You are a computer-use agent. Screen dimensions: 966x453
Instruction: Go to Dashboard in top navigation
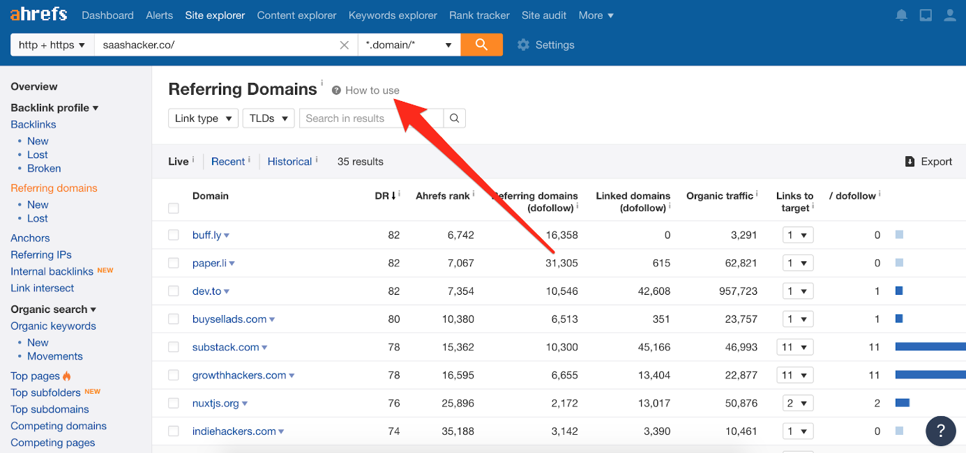(107, 15)
